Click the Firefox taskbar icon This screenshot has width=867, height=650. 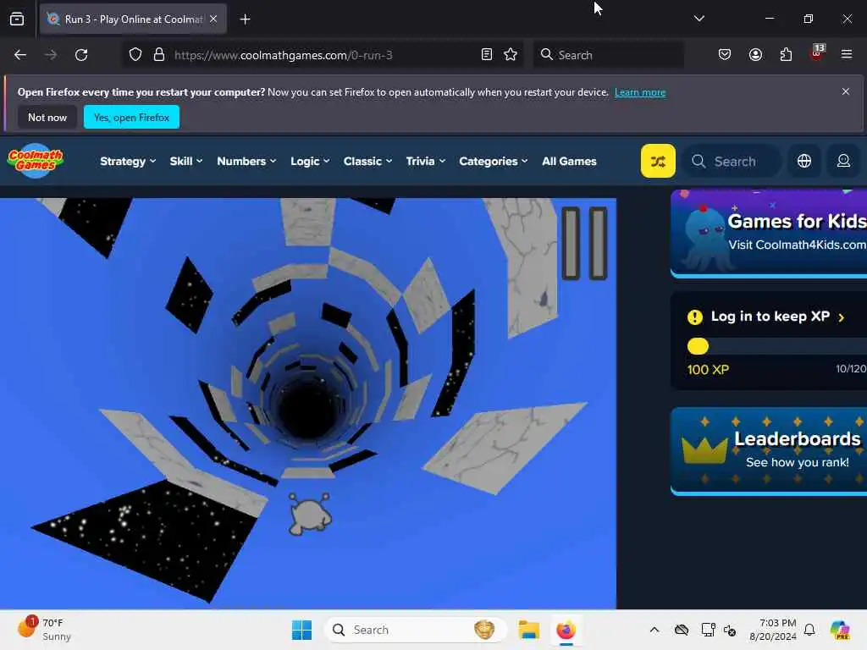[x=566, y=630]
